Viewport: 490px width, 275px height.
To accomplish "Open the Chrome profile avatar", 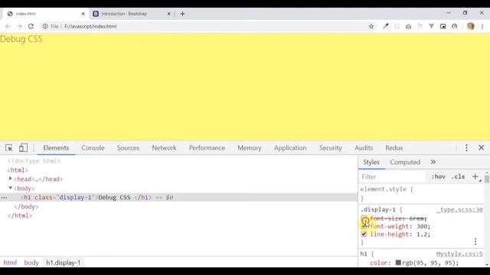I will pos(471,26).
